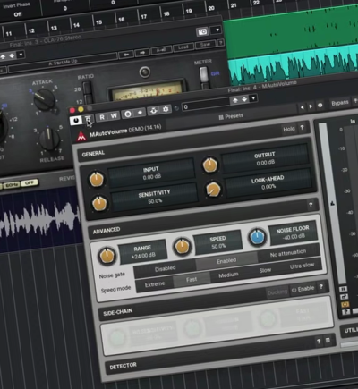Load next program with down arrow in MAutoVolume header
The image size is (358, 389).
[244, 99]
